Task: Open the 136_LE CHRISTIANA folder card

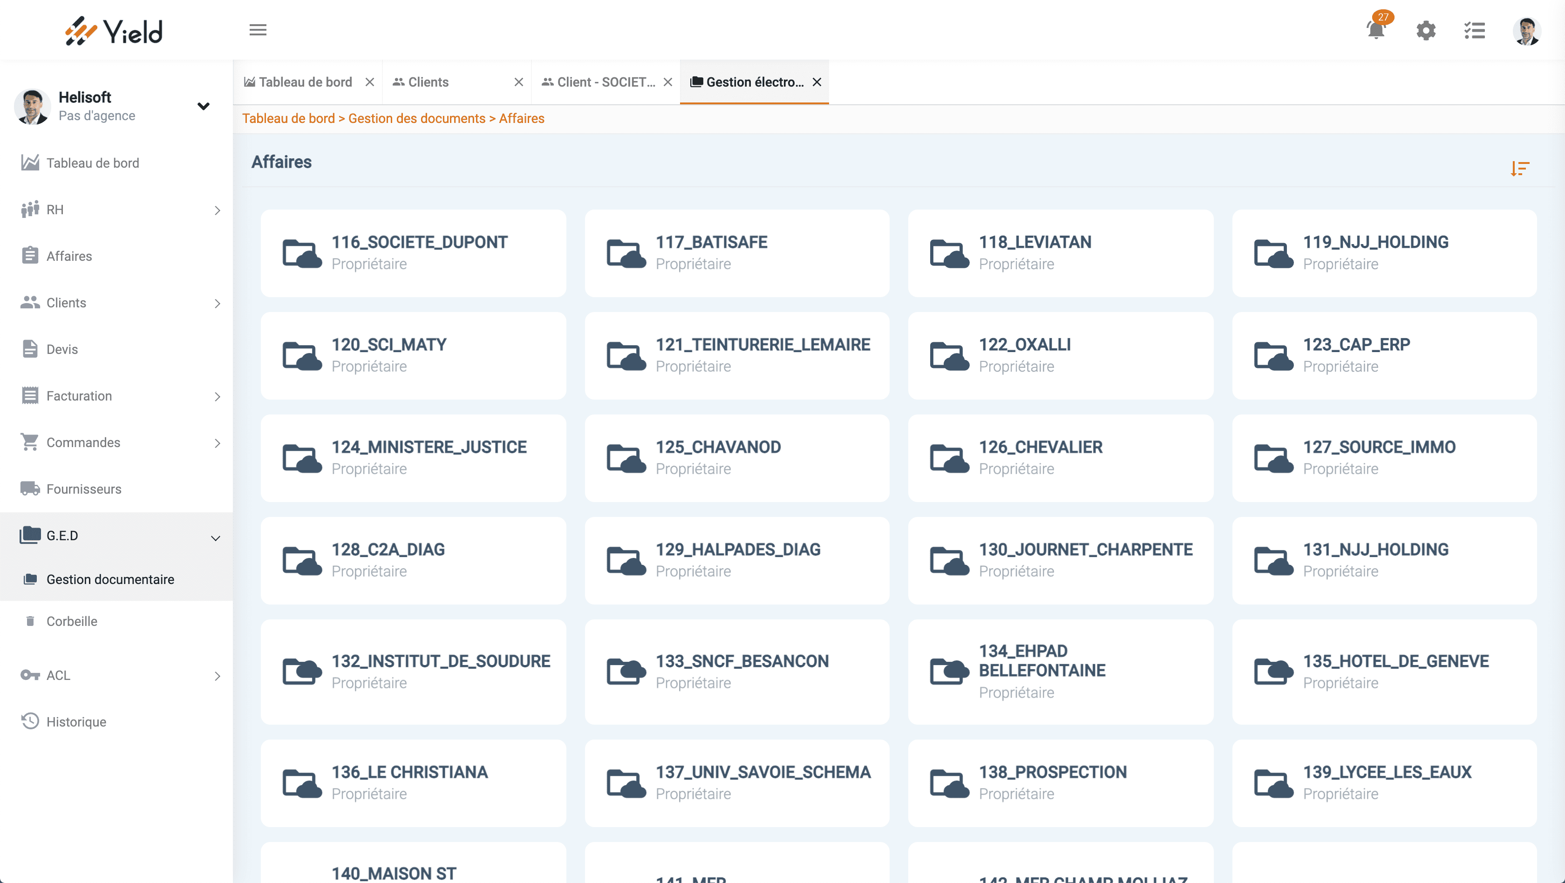Action: (x=413, y=783)
